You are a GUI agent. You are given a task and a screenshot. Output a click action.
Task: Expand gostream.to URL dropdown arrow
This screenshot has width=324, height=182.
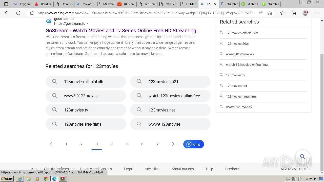click(x=88, y=24)
